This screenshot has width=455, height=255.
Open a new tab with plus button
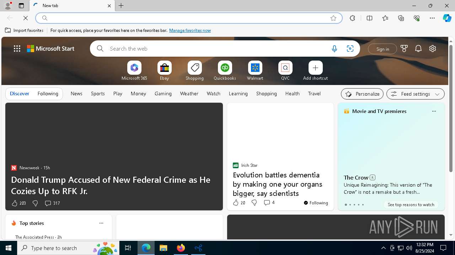click(x=121, y=6)
